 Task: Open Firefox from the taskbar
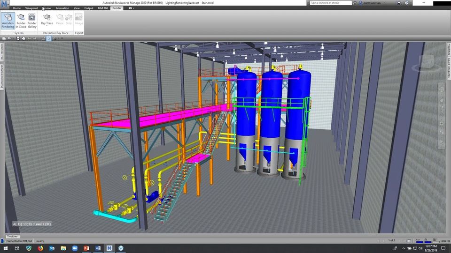click(x=40, y=248)
